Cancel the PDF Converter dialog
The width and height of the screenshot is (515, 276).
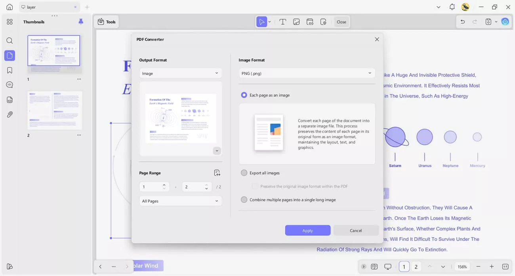[355, 230]
